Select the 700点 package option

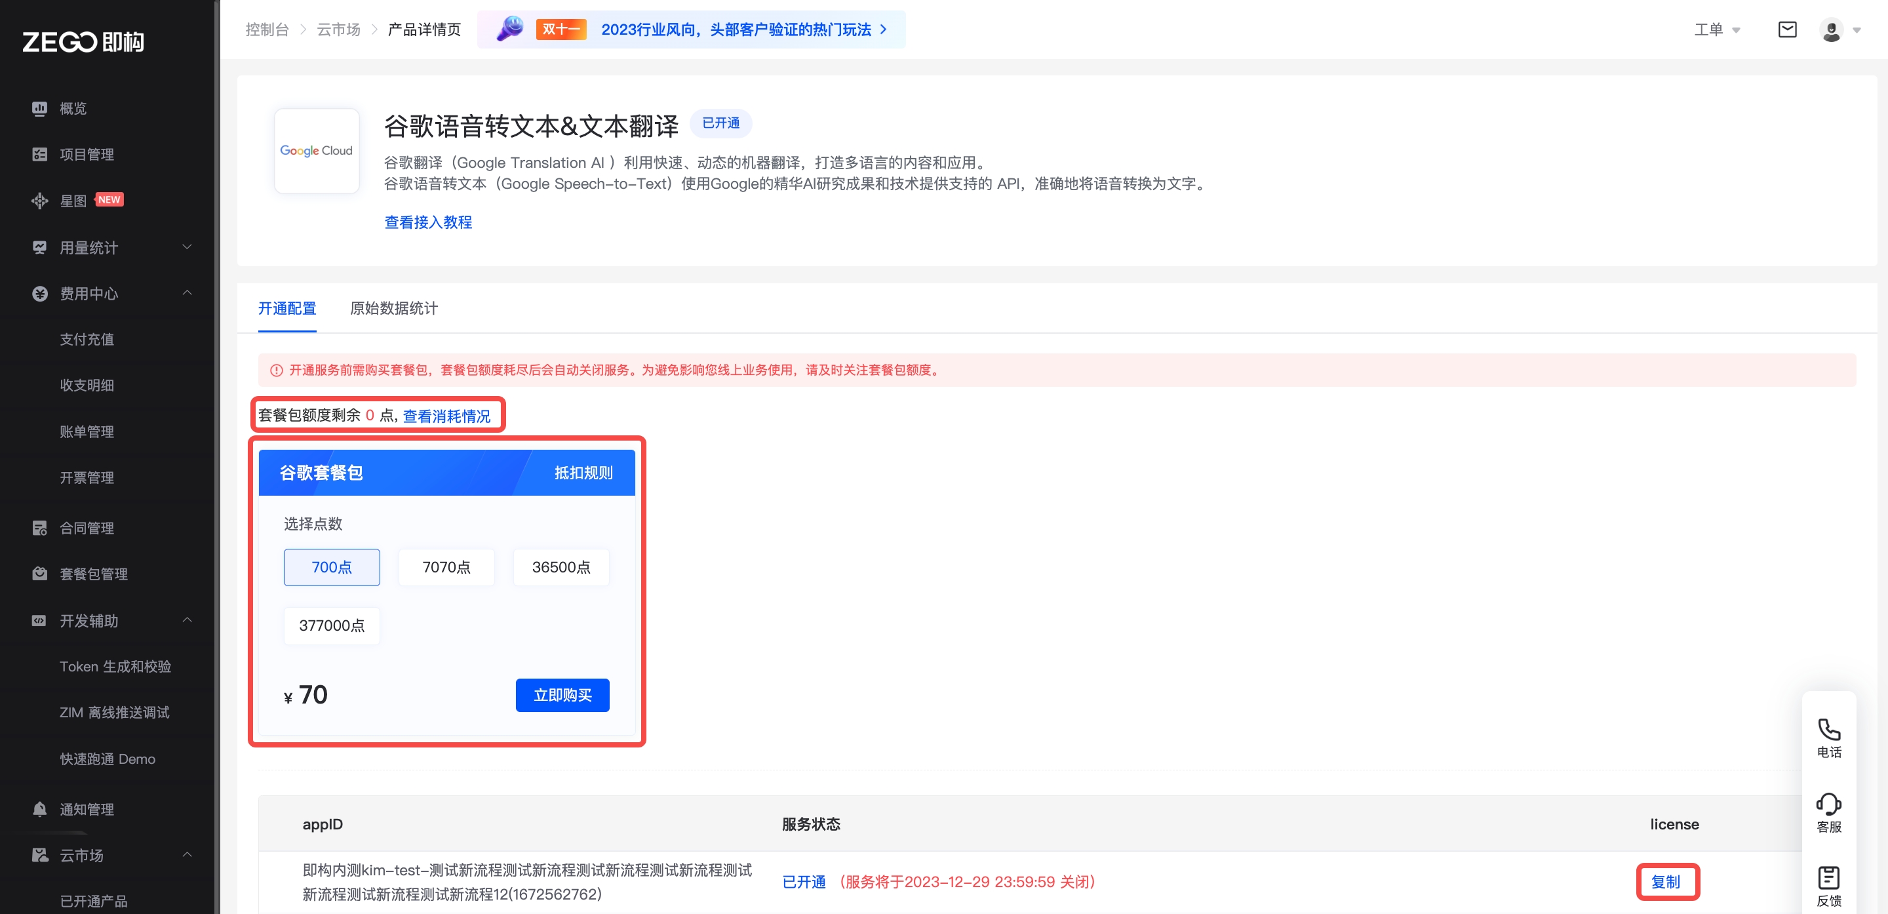click(332, 567)
